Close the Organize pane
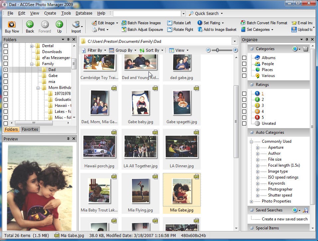The image size is (318, 241). point(312,40)
